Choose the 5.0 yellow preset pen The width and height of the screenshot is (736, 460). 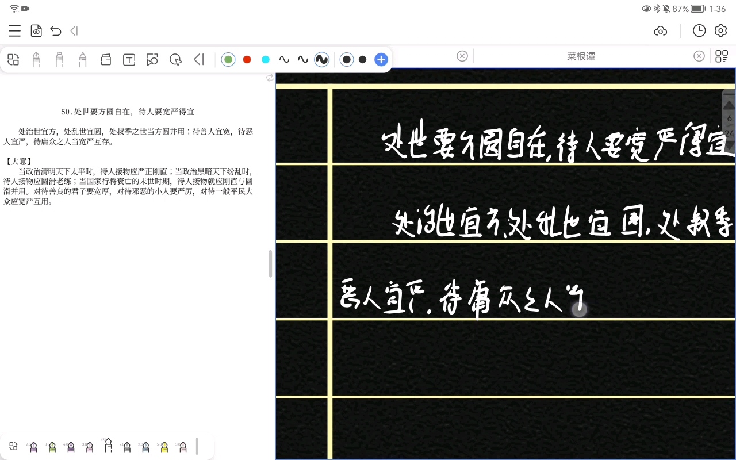pyautogui.click(x=164, y=447)
